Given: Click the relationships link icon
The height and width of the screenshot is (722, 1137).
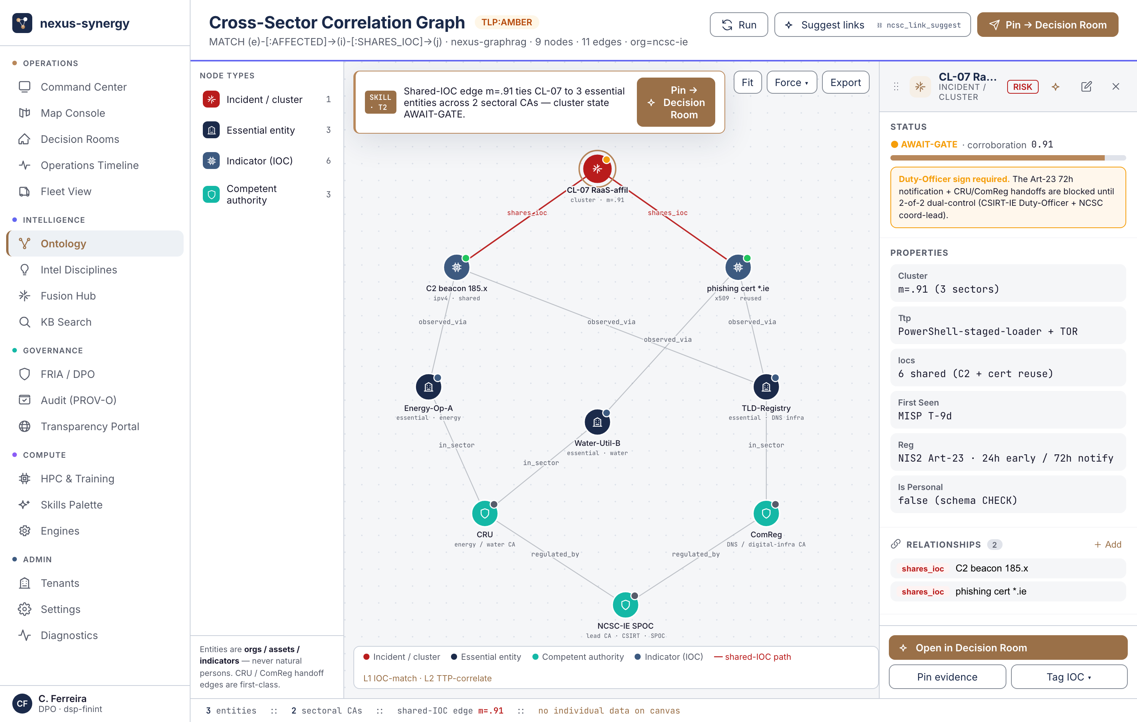Looking at the screenshot, I should 896,544.
